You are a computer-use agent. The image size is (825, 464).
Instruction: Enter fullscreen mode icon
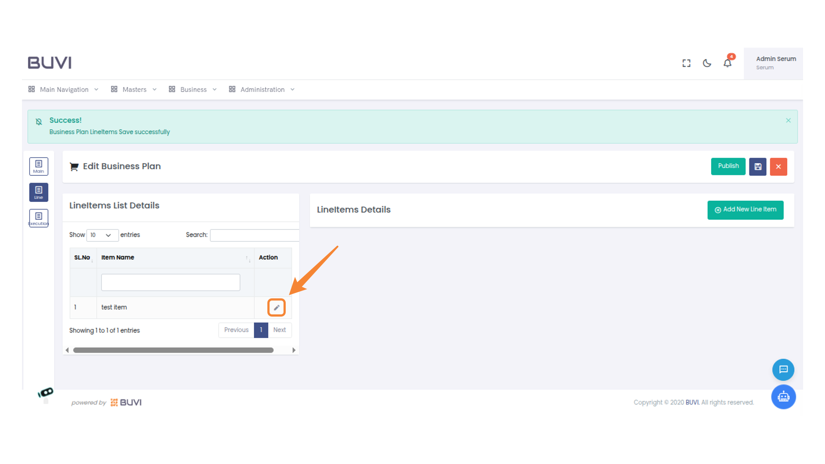[x=686, y=63]
